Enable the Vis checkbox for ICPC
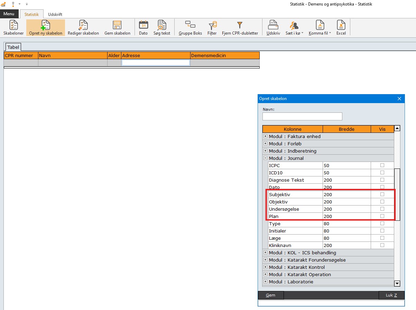This screenshot has height=310, width=416. [382, 165]
